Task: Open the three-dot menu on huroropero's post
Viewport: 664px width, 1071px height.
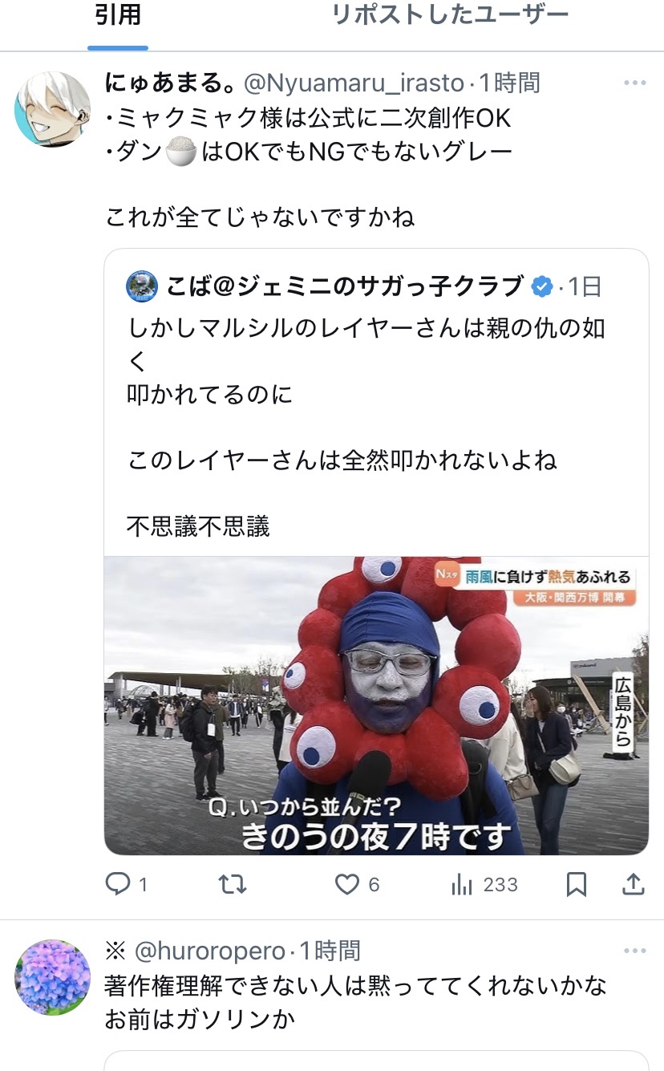Action: click(634, 951)
